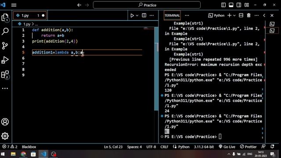
Task: Open hidden panel tabs ellipsis next to TERMINAL
Action: 187,15
